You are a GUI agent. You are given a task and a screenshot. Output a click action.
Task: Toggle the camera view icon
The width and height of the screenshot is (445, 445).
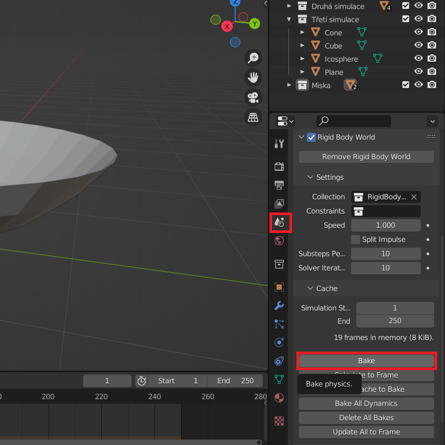tap(254, 97)
